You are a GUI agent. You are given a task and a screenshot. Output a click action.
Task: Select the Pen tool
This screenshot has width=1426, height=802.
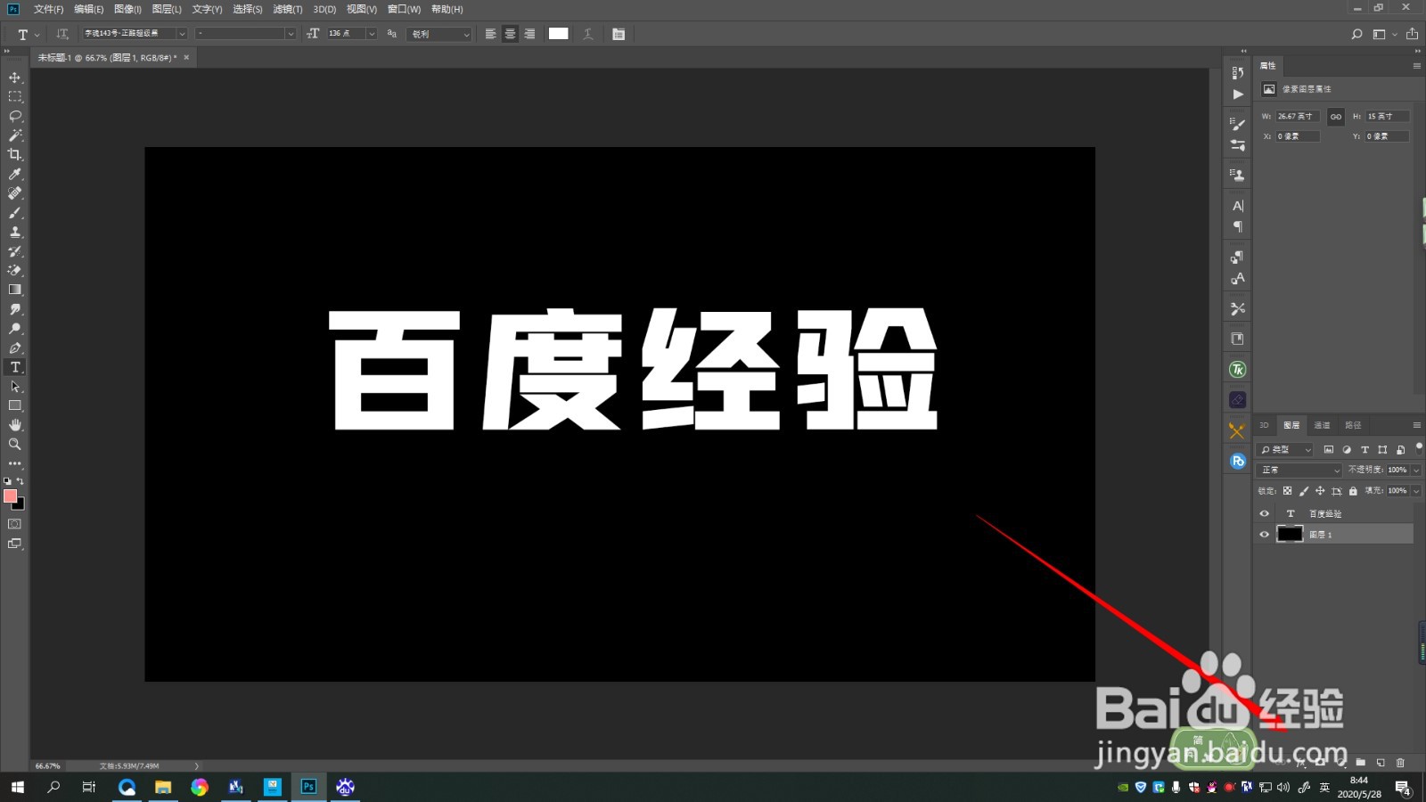point(15,348)
